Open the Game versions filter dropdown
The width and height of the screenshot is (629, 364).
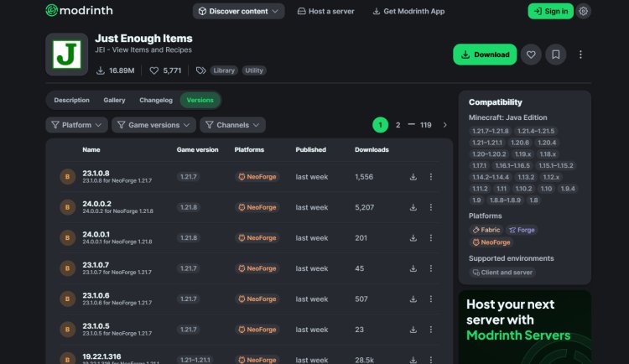click(x=153, y=125)
